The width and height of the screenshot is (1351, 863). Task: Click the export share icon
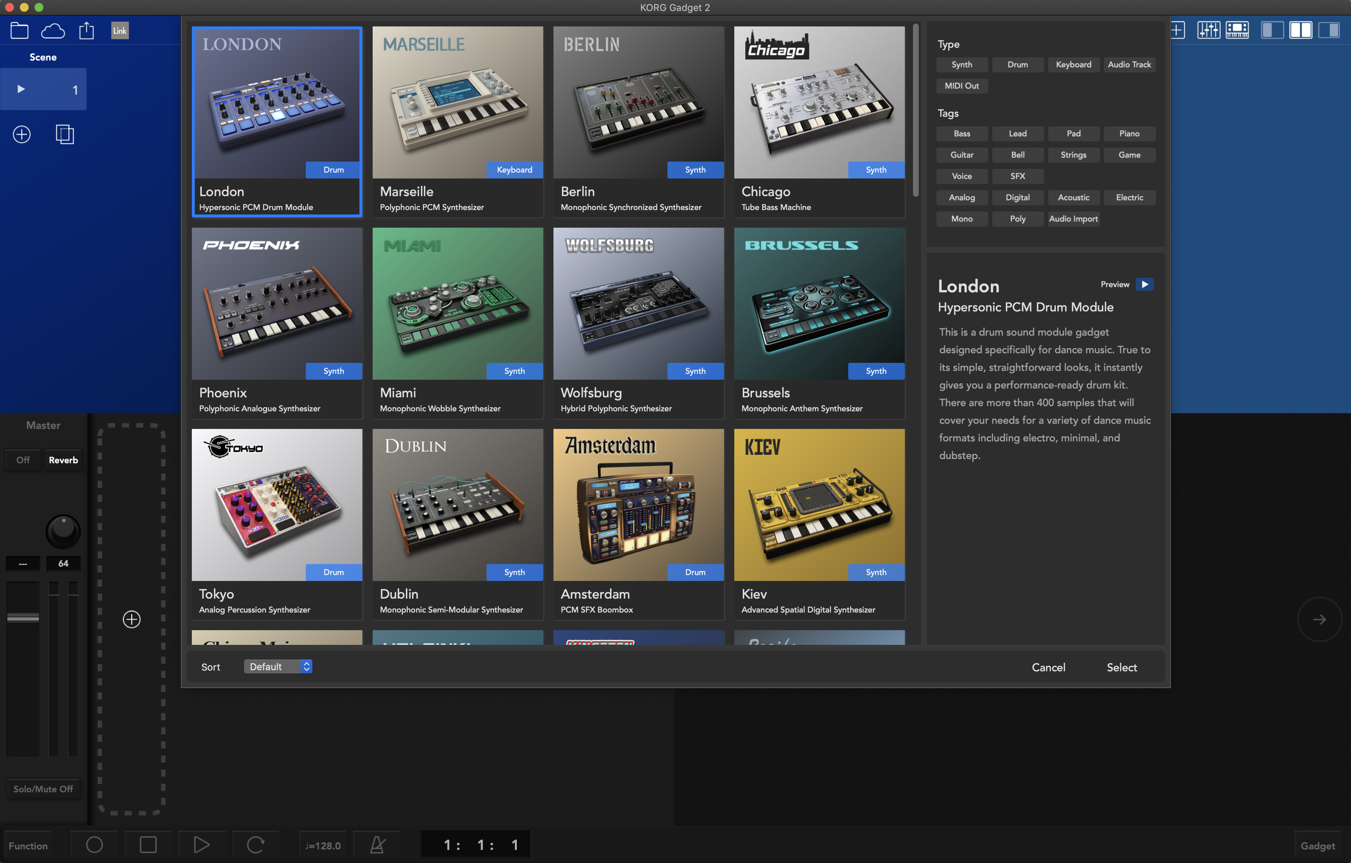coord(86,30)
